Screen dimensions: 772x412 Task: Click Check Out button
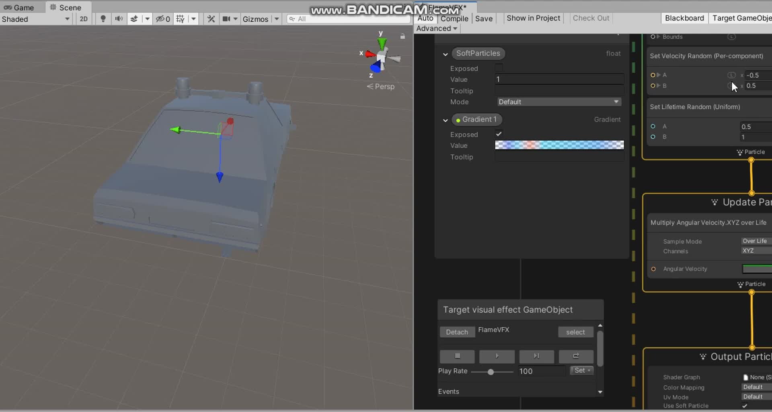[x=591, y=18]
